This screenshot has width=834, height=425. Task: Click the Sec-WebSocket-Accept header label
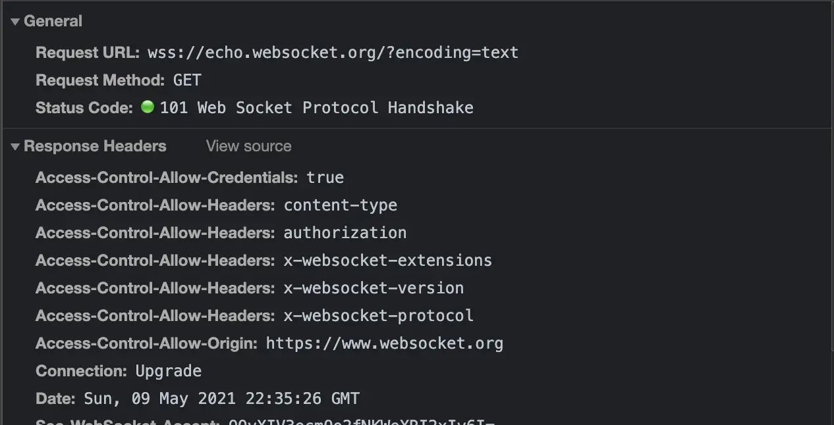(x=125, y=422)
